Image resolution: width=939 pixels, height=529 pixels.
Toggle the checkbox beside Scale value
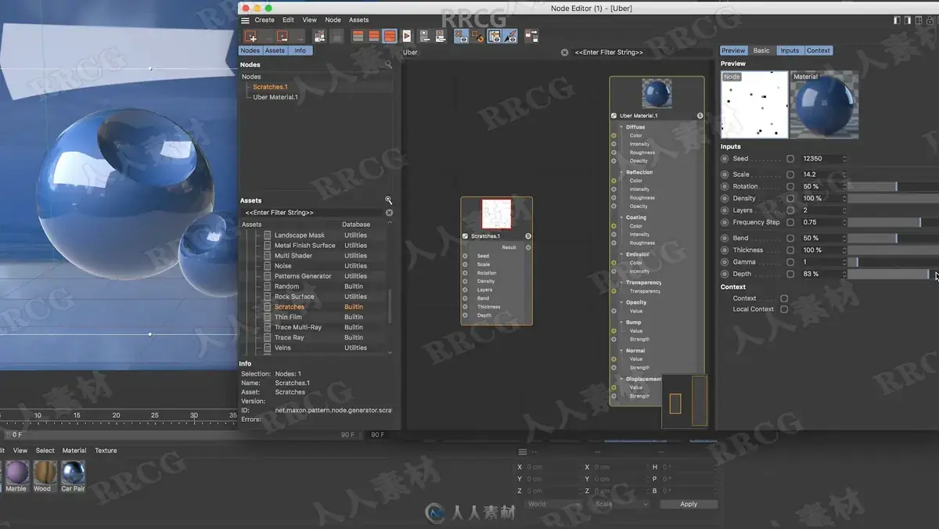[x=790, y=175]
